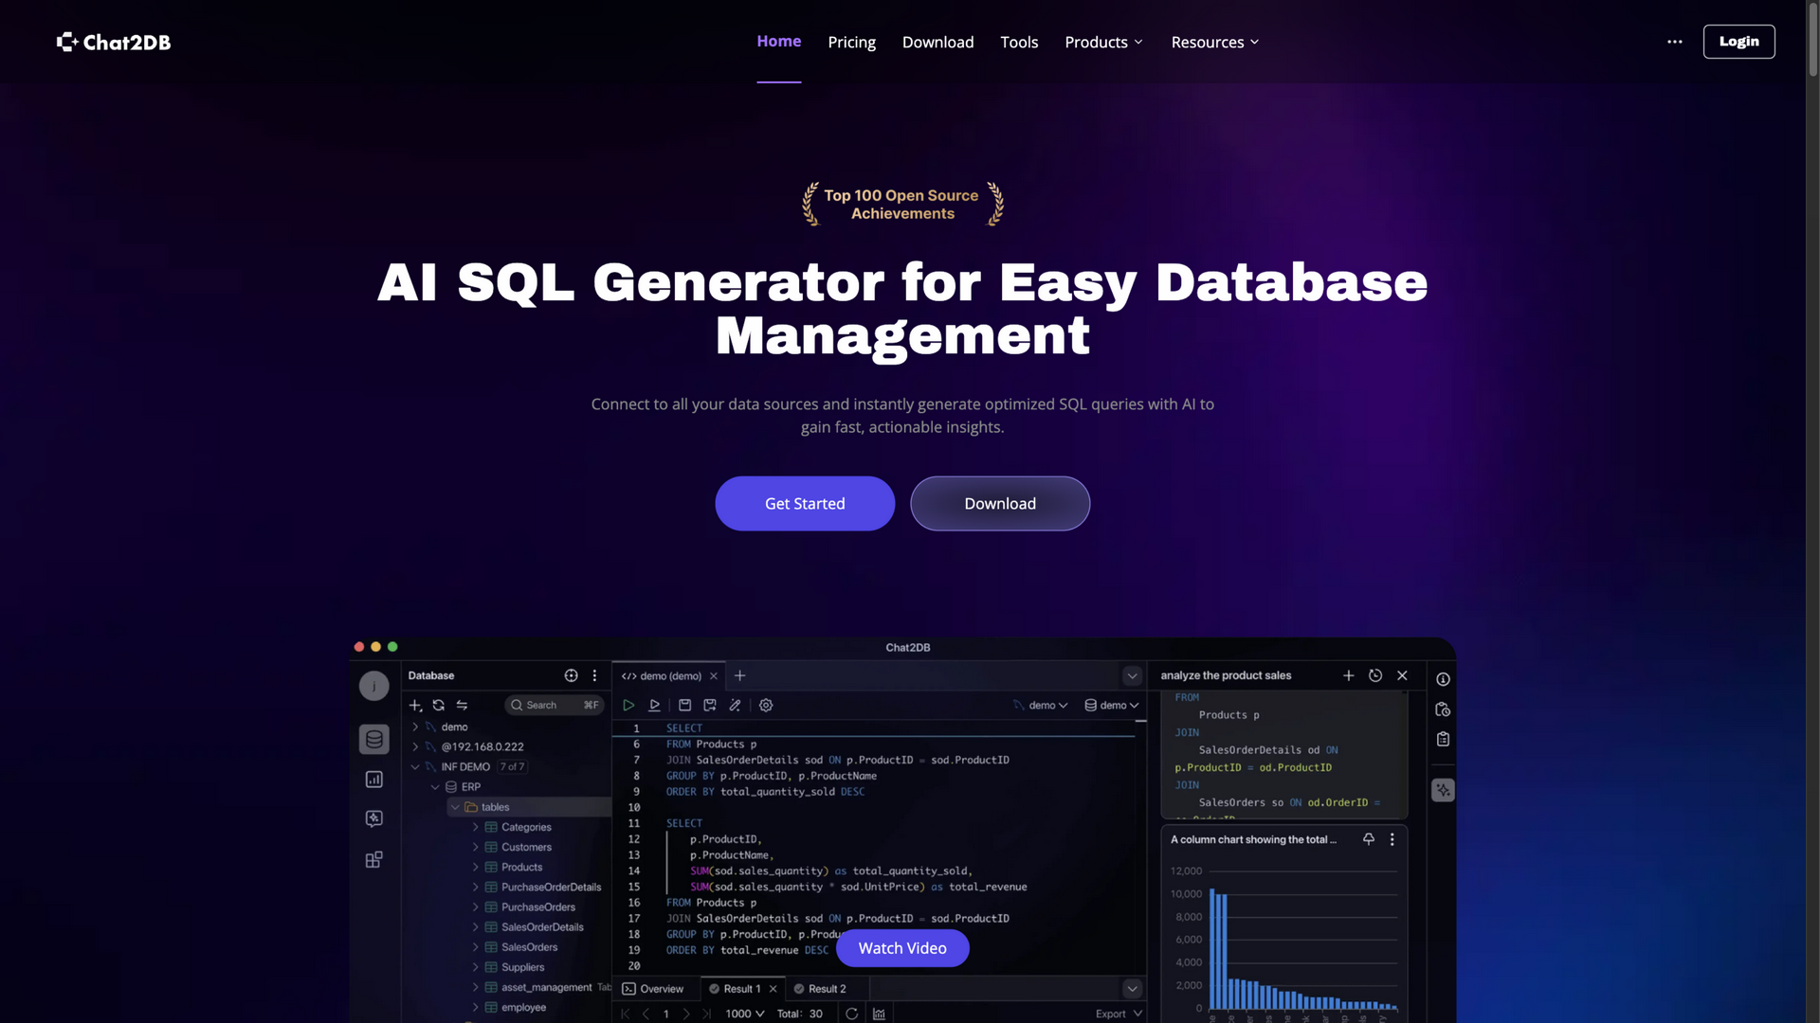Click the result refresh icon near Total

coord(851,1014)
